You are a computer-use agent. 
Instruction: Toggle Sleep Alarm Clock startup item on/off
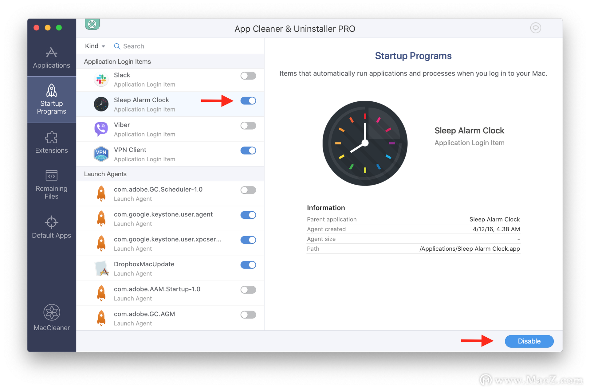249,100
